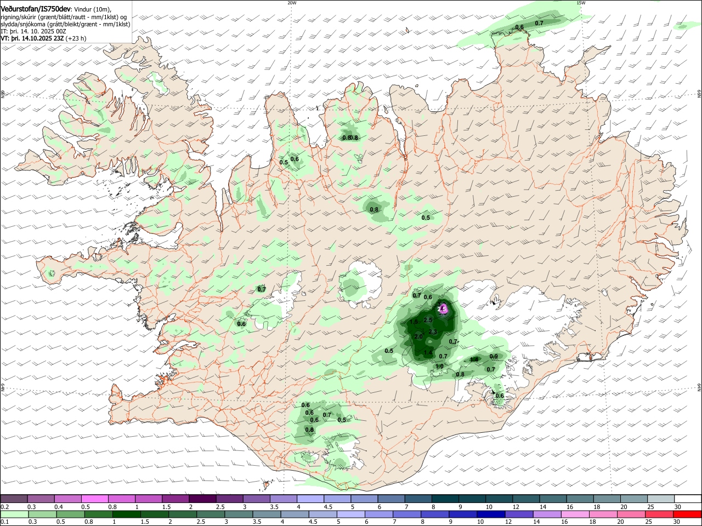702x526 pixels.
Task: Click the 2.0 precipitation value on map
Action: tap(418, 336)
